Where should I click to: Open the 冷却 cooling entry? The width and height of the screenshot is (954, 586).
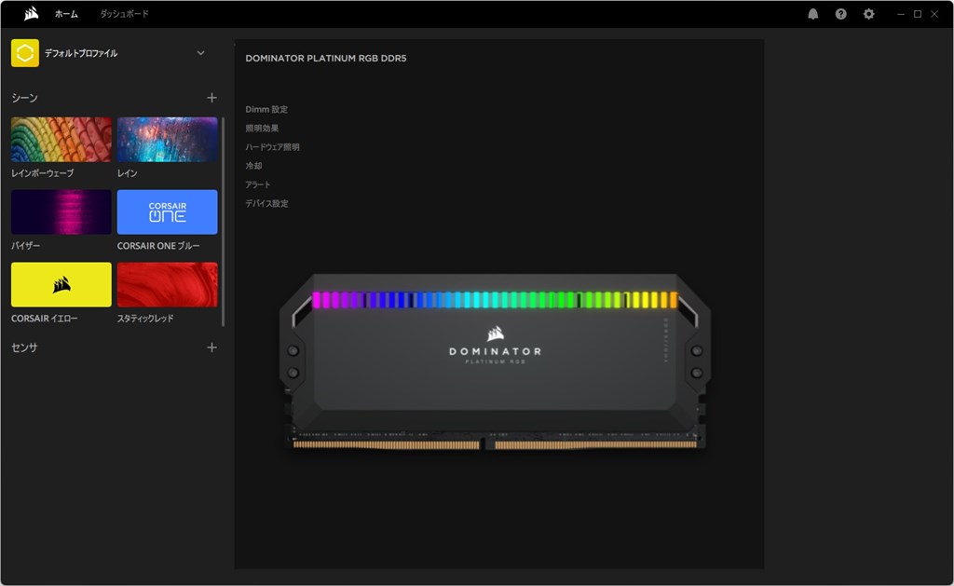pyautogui.click(x=253, y=166)
